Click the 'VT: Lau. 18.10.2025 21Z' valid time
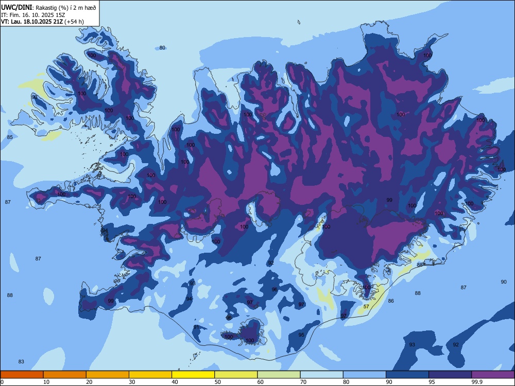Image resolution: width=515 pixels, height=386 pixels. 32,22
